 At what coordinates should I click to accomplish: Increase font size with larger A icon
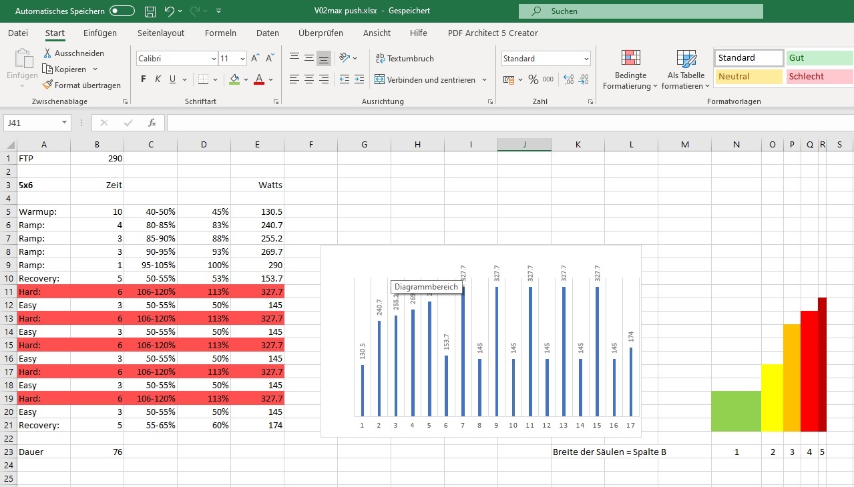(256, 59)
